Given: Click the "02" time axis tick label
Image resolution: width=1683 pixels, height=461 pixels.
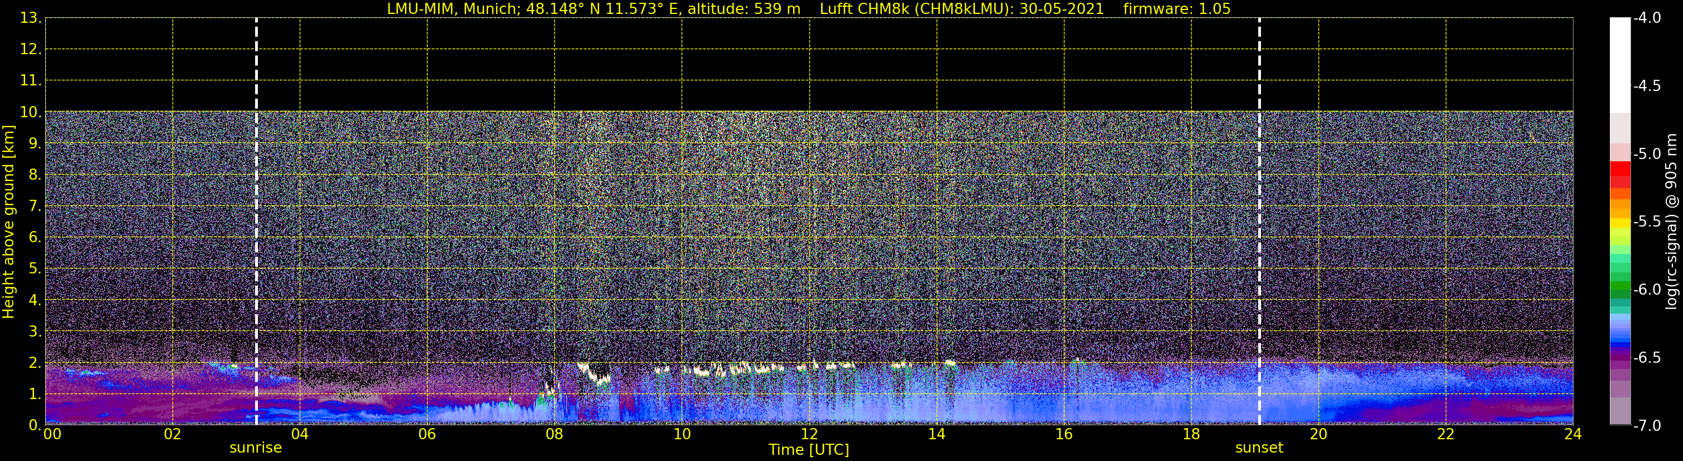Looking at the screenshot, I should point(172,434).
